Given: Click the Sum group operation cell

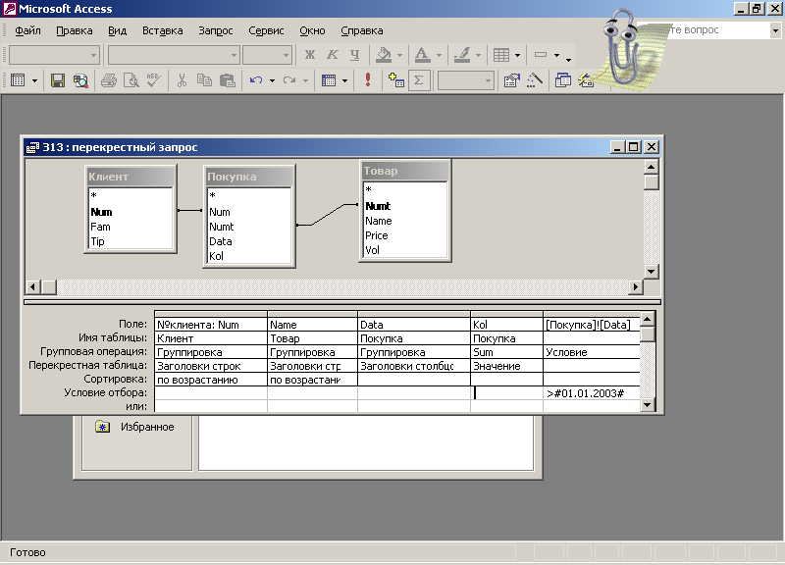Looking at the screenshot, I should point(506,352).
